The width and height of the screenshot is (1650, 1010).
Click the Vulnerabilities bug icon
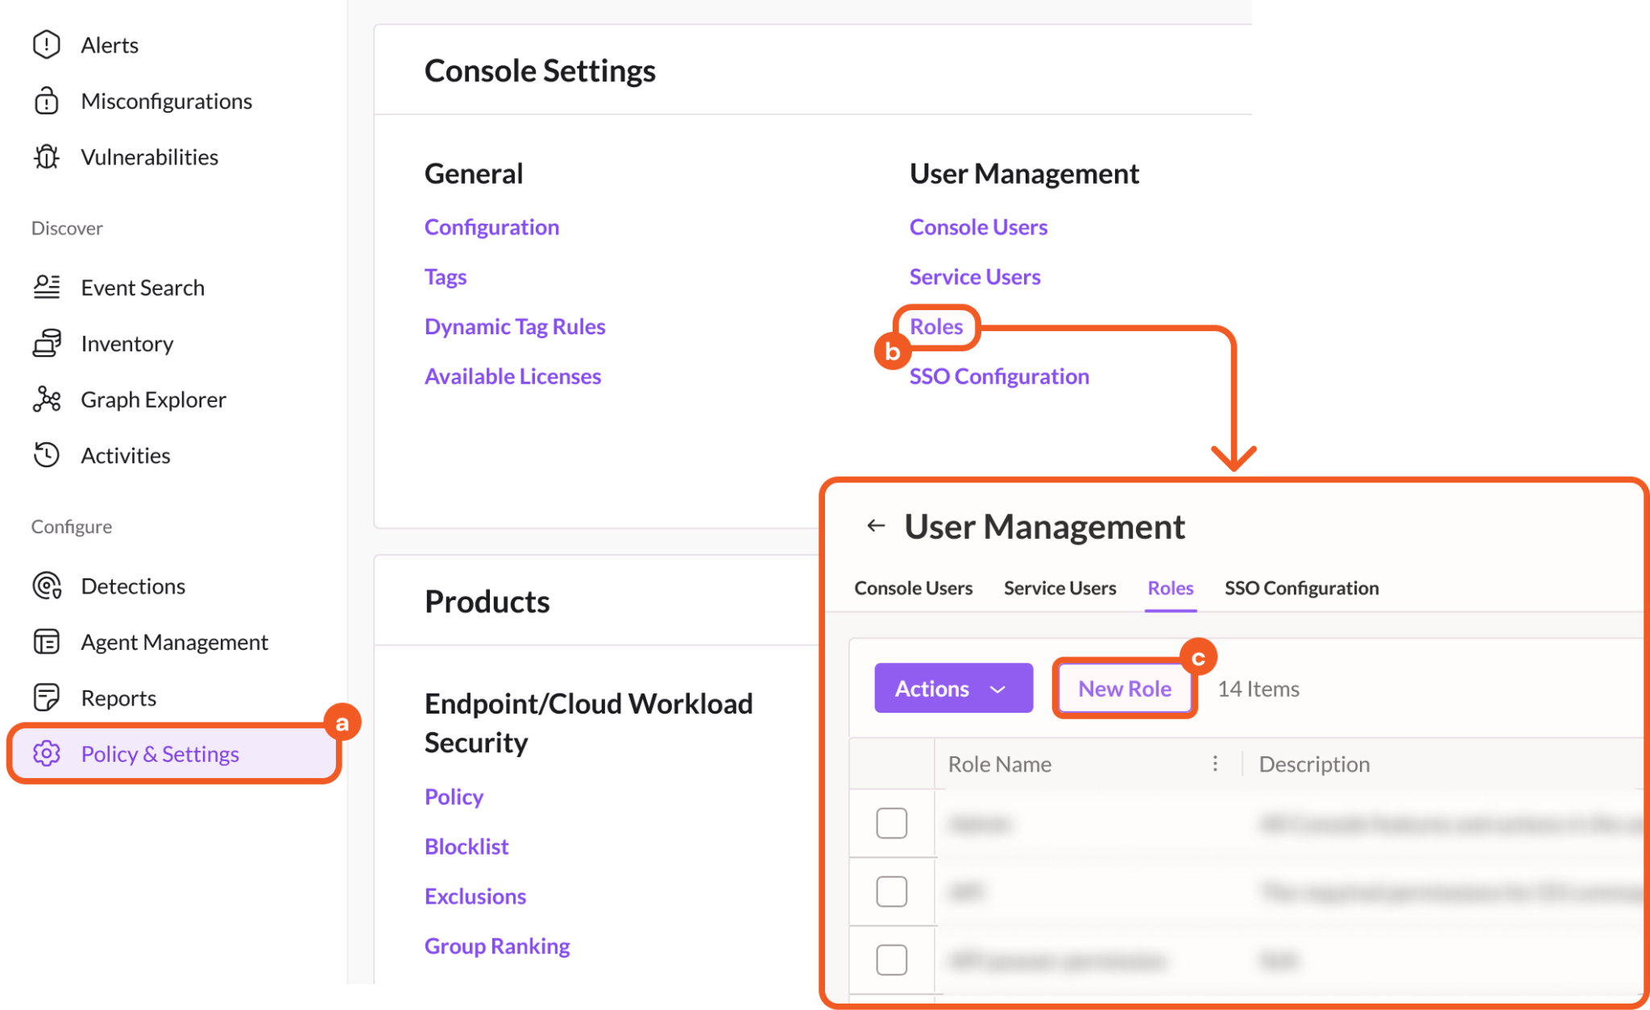[47, 157]
